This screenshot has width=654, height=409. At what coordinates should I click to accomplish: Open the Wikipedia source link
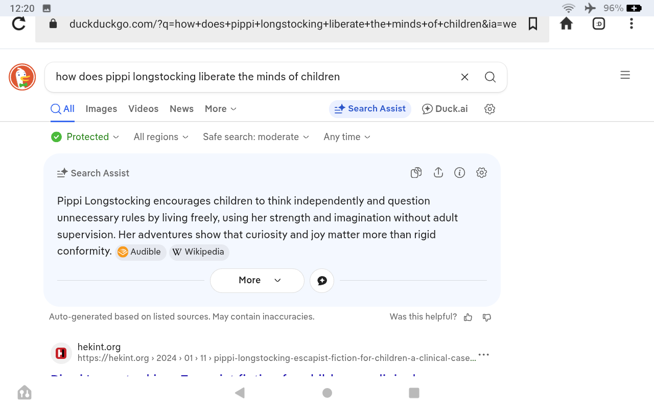(199, 252)
